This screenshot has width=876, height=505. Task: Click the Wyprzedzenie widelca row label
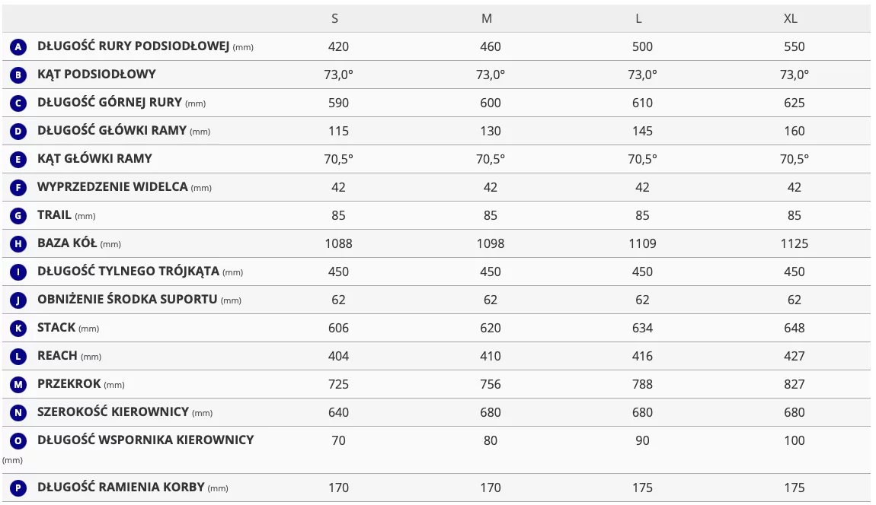[124, 187]
